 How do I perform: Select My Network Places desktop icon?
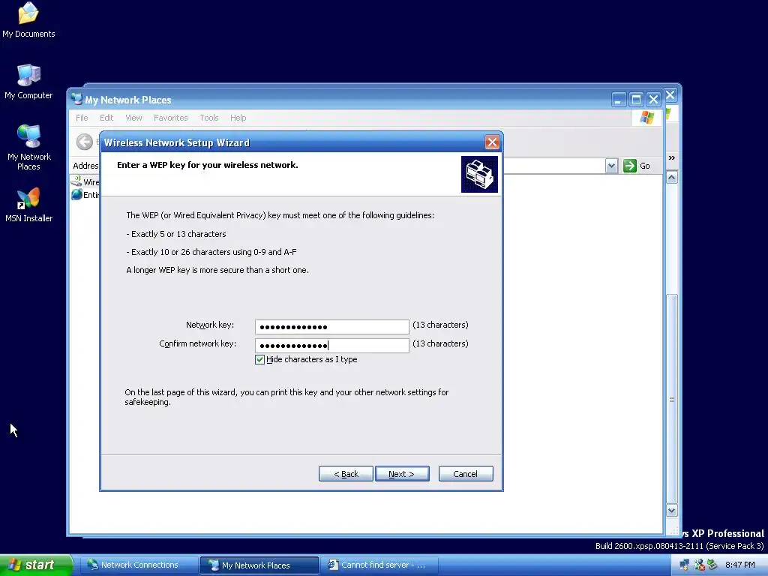(29, 147)
